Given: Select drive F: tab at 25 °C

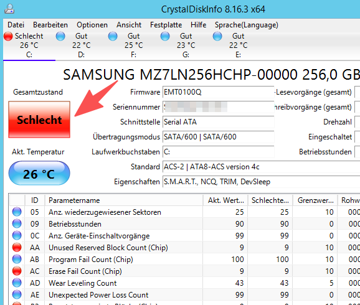Looking at the screenshot, I should click(134, 45).
